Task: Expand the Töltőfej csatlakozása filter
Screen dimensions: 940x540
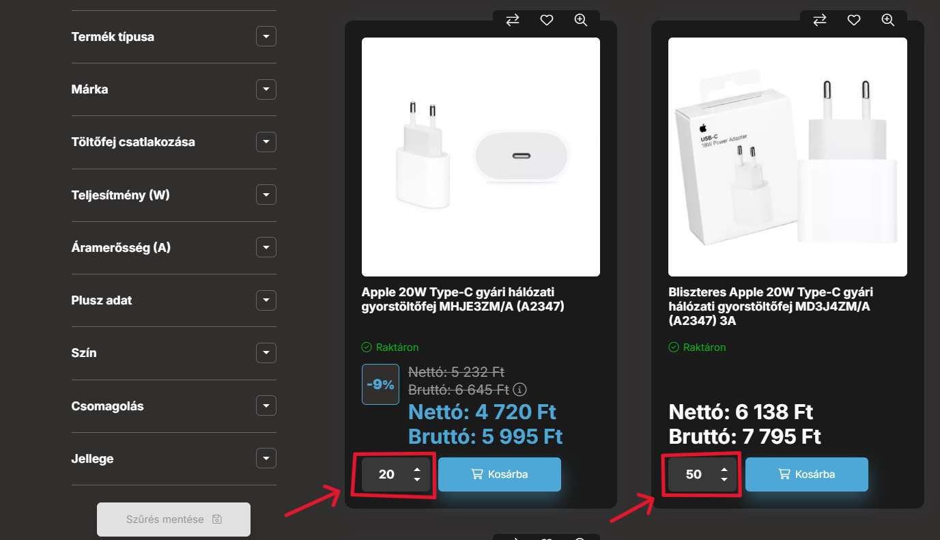Action: (x=266, y=142)
